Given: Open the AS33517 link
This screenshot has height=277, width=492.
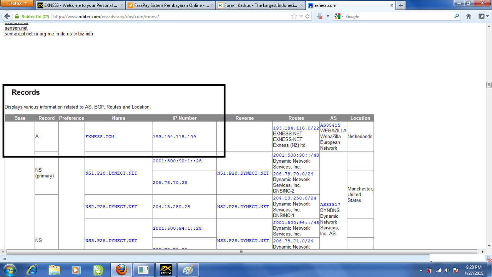Looking at the screenshot, I should pos(330,205).
